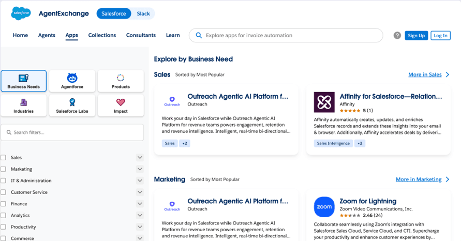This screenshot has width=461, height=241.
Task: Expand the Commerce filter chevron
Action: tap(140, 238)
